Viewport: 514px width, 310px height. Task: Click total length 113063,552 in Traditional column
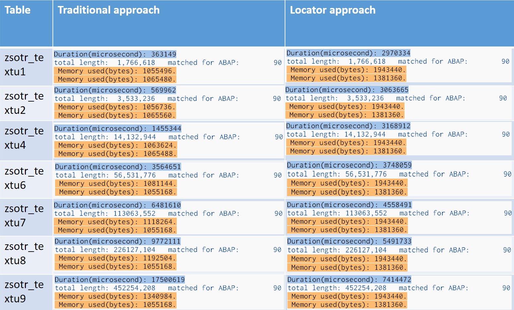[x=134, y=213]
